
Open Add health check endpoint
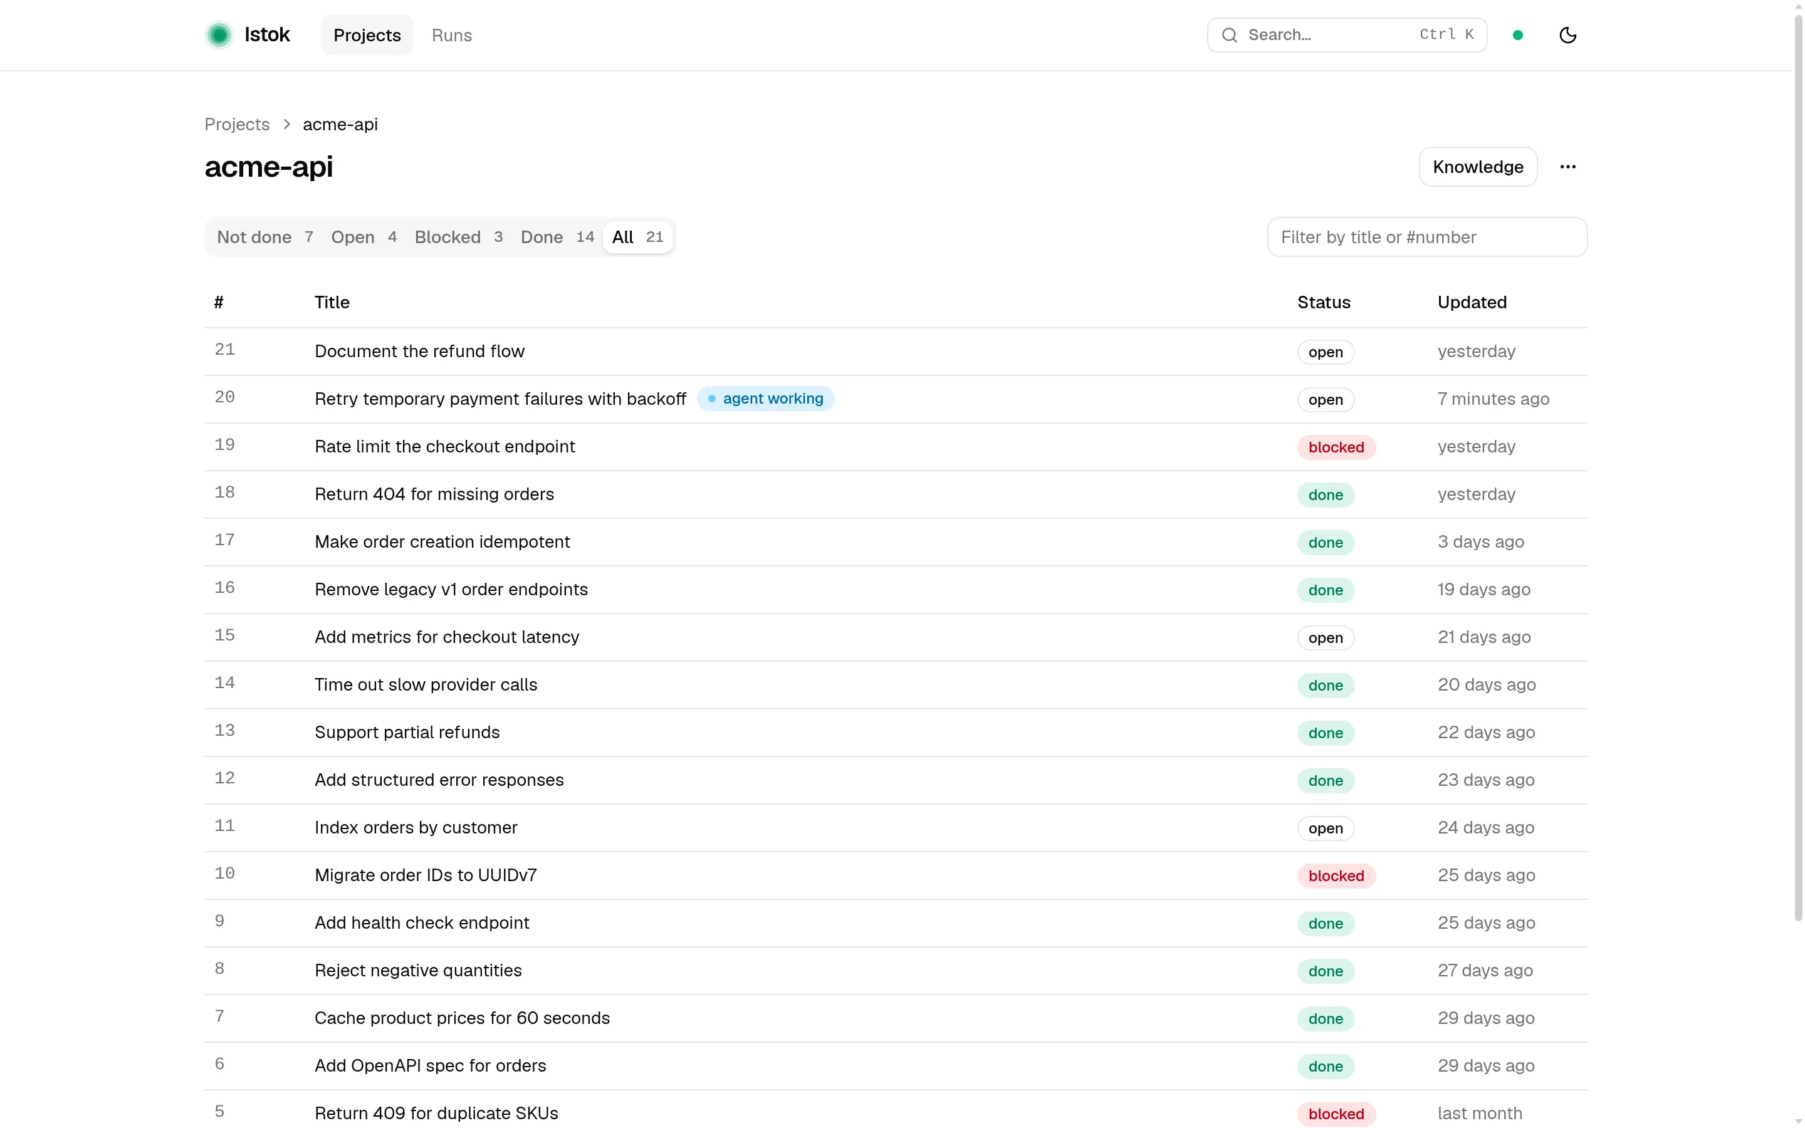(422, 923)
